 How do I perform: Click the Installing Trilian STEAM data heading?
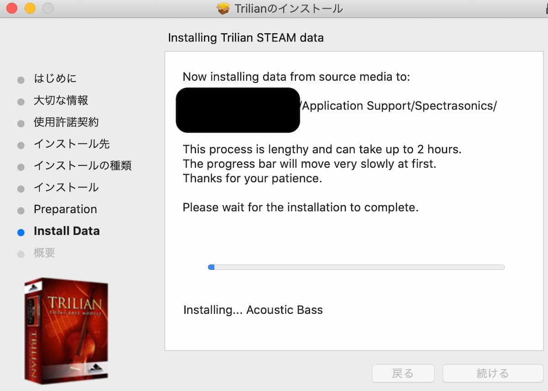[246, 37]
